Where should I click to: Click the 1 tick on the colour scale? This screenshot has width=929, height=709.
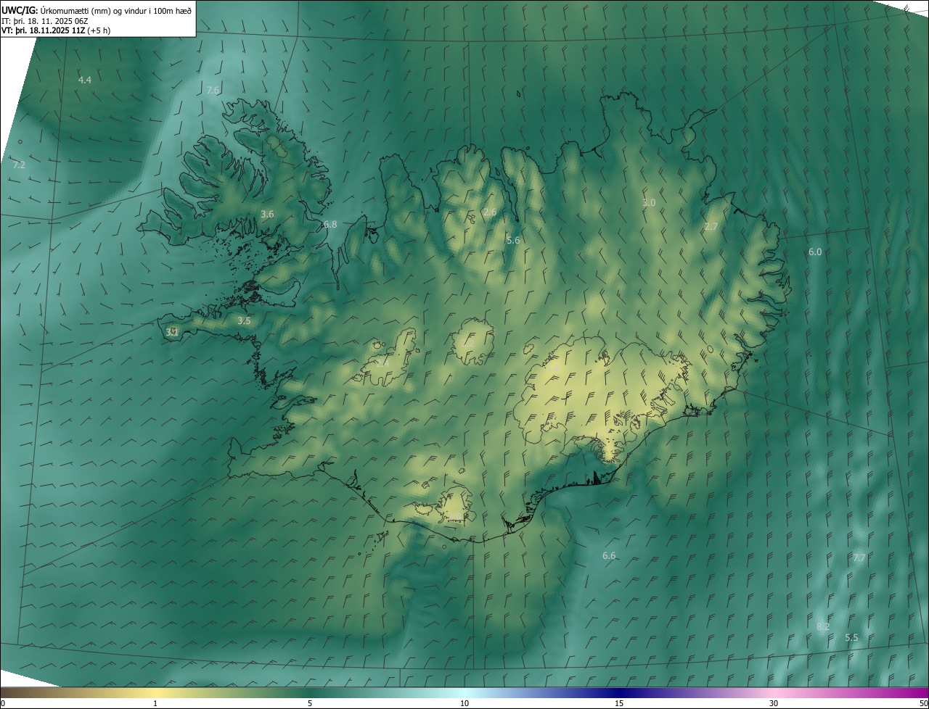click(x=155, y=704)
